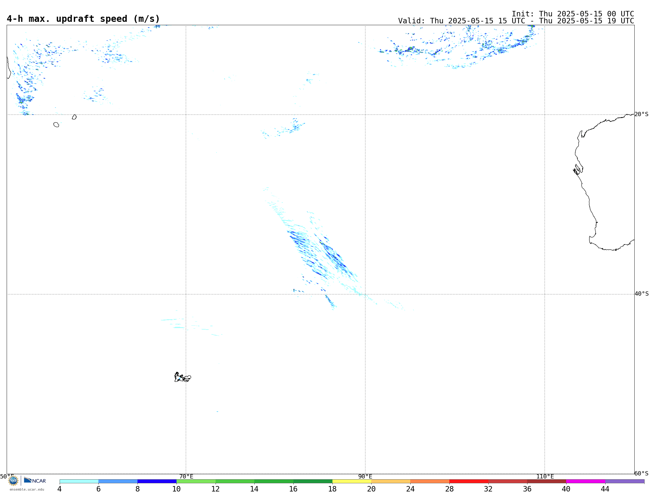Click the 90°E longitude label
This screenshot has width=654, height=493.
coord(365,476)
